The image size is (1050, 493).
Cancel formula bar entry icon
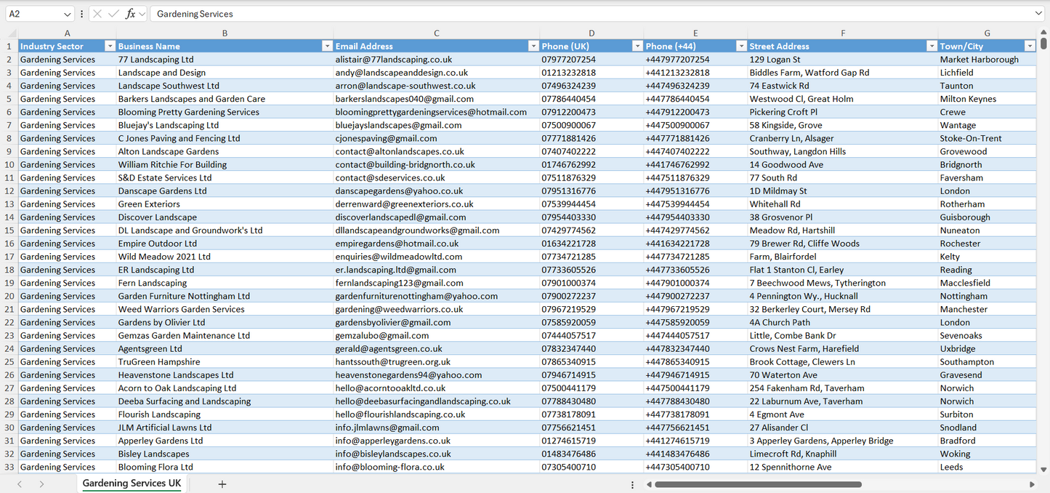point(97,14)
